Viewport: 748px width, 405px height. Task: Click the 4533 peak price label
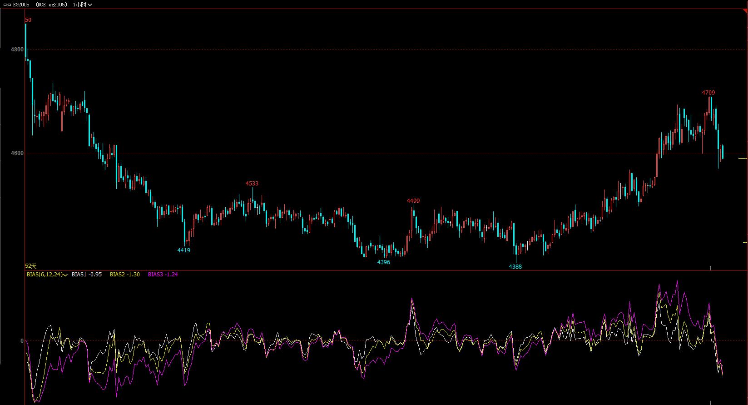tap(252, 184)
